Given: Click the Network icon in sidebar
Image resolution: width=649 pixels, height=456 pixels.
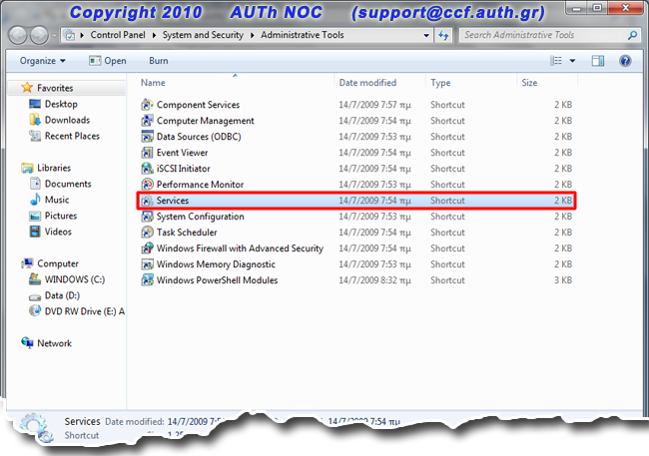Looking at the screenshot, I should (27, 342).
